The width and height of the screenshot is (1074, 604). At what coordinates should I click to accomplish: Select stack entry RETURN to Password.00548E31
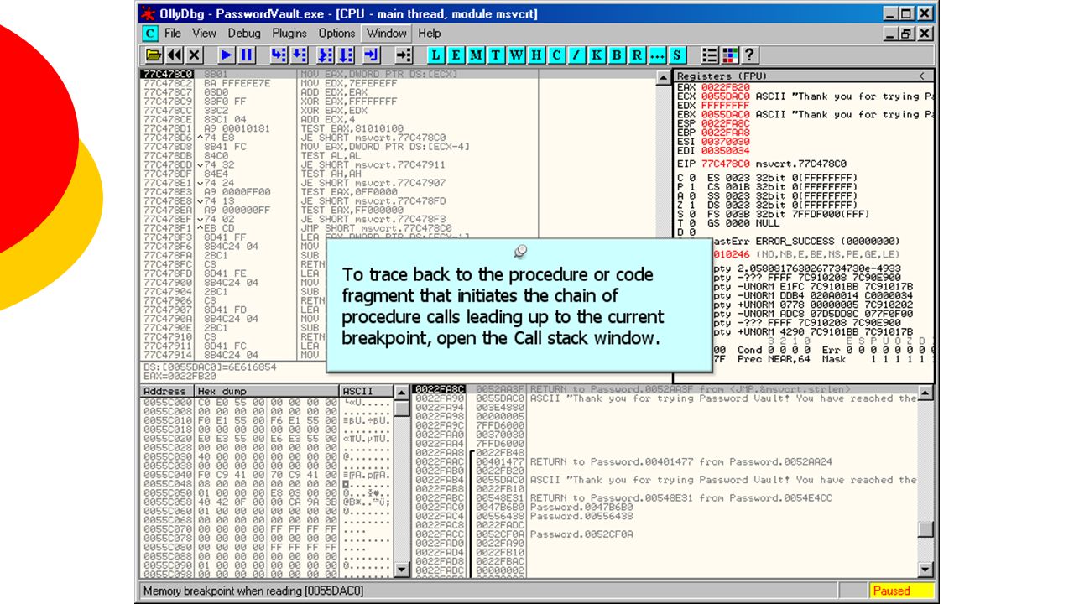[x=665, y=497]
